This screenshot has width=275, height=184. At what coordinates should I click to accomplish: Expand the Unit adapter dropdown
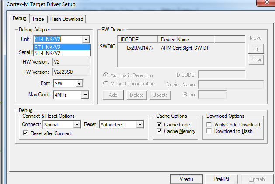86,39
